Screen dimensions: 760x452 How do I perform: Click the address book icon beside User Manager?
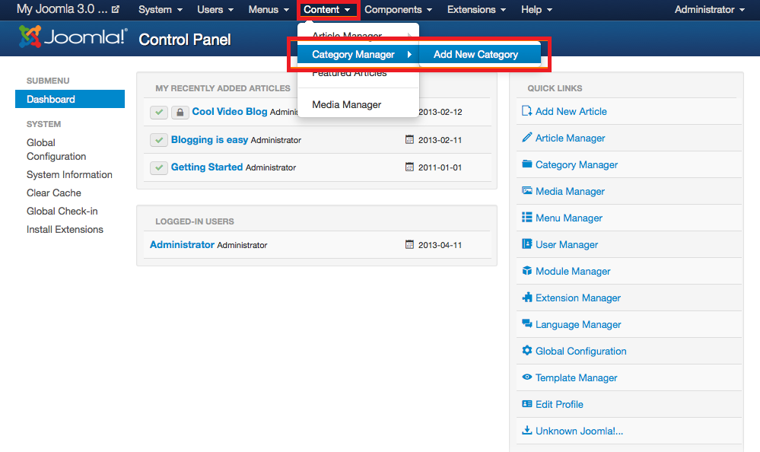point(527,244)
